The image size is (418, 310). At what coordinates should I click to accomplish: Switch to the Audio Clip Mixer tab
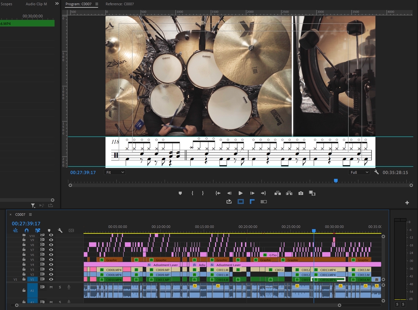tap(36, 4)
